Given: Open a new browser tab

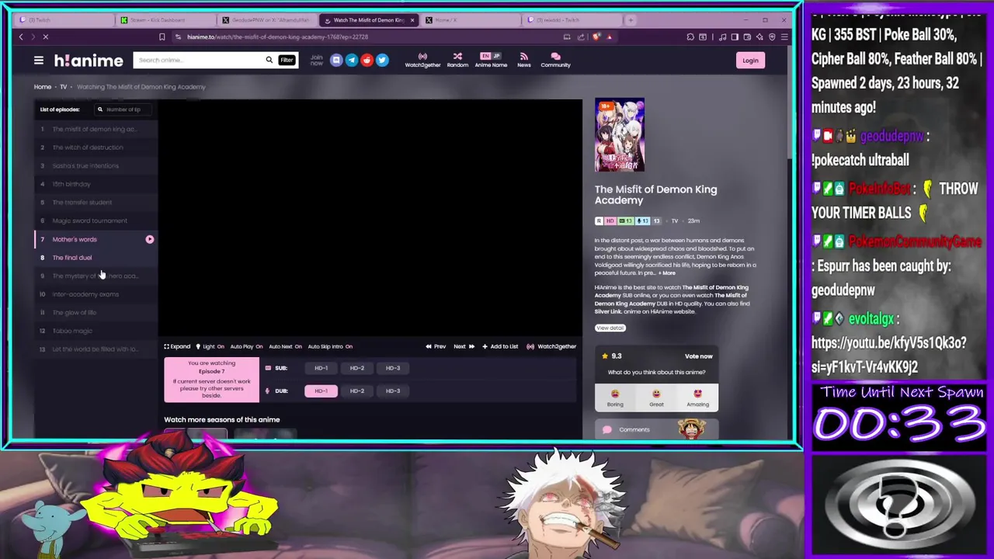Looking at the screenshot, I should coord(631,19).
